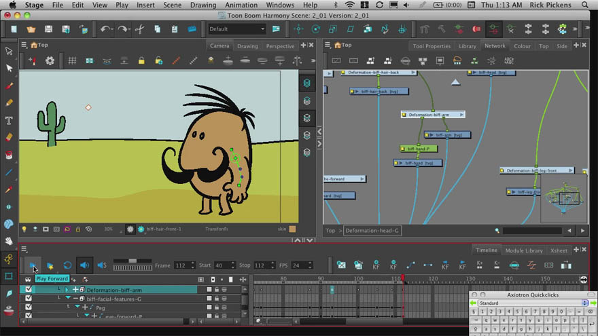This screenshot has width=598, height=336.
Task: Click the timeline zoom slider
Action: click(279, 322)
